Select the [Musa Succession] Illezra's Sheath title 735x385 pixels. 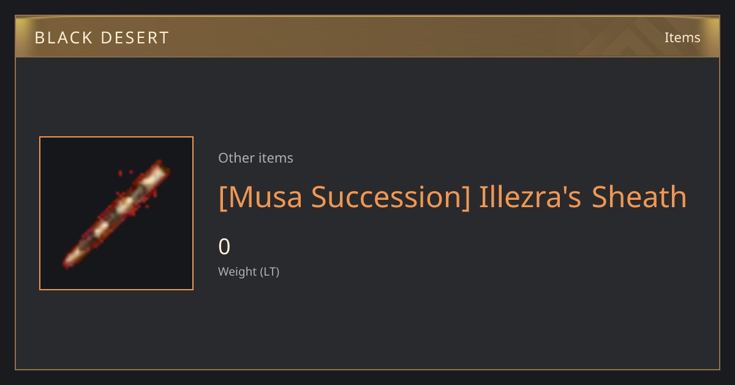[x=453, y=197]
